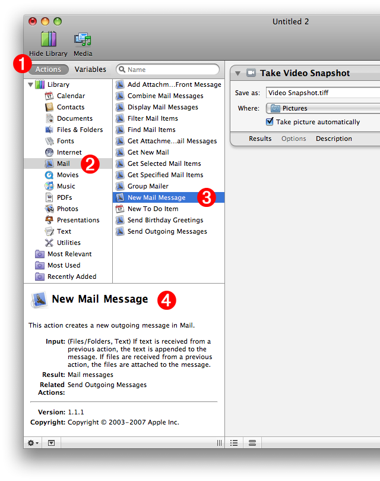Select Send Birthday Greetings action
The width and height of the screenshot is (380, 481).
(169, 220)
